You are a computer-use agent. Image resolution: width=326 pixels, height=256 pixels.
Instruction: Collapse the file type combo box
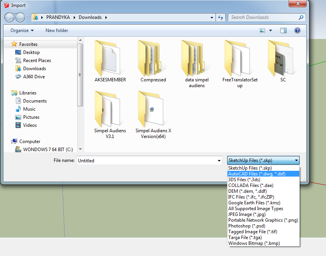[x=263, y=160]
